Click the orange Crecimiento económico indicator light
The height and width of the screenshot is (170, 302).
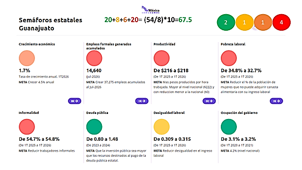point(27,58)
